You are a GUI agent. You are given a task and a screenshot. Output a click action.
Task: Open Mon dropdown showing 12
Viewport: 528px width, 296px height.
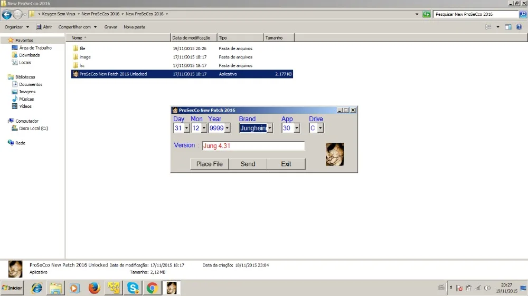(x=204, y=128)
